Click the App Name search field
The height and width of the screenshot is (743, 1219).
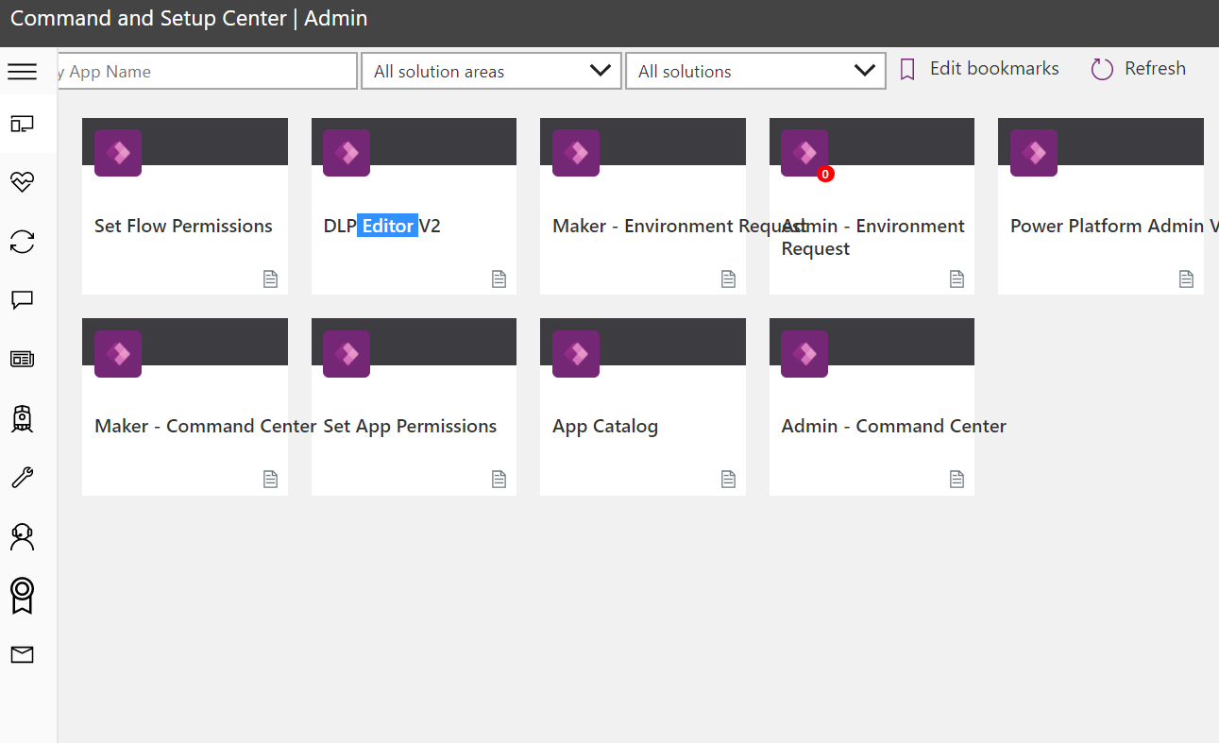click(x=206, y=71)
